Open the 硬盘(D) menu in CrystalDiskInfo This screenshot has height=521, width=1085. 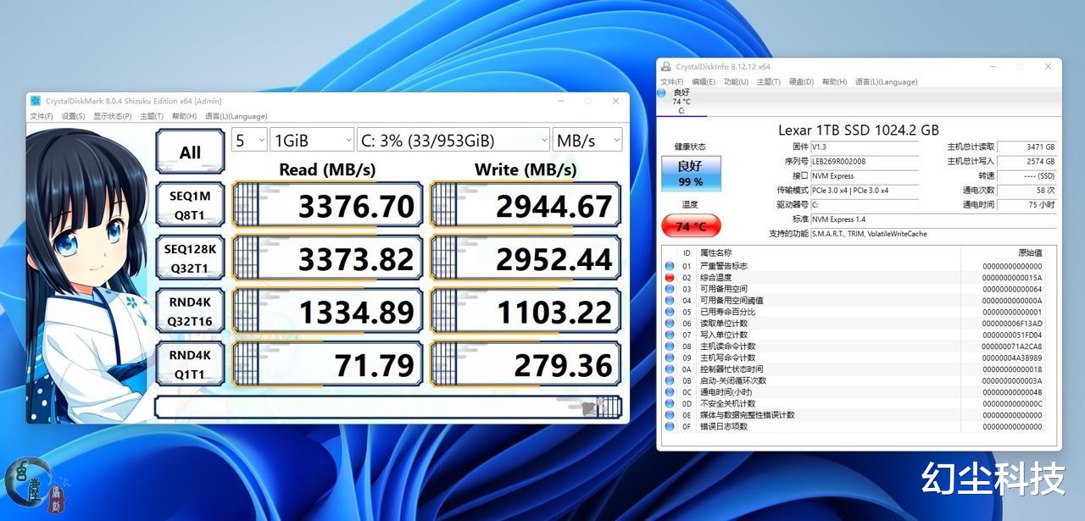point(803,81)
